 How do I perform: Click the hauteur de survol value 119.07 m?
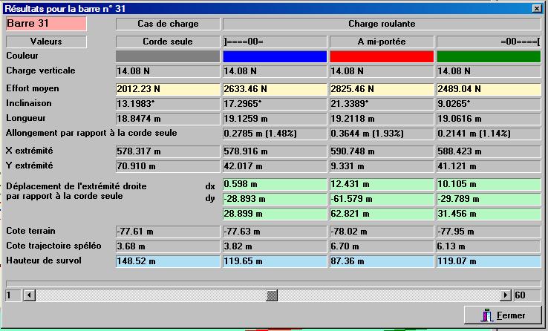489,261
